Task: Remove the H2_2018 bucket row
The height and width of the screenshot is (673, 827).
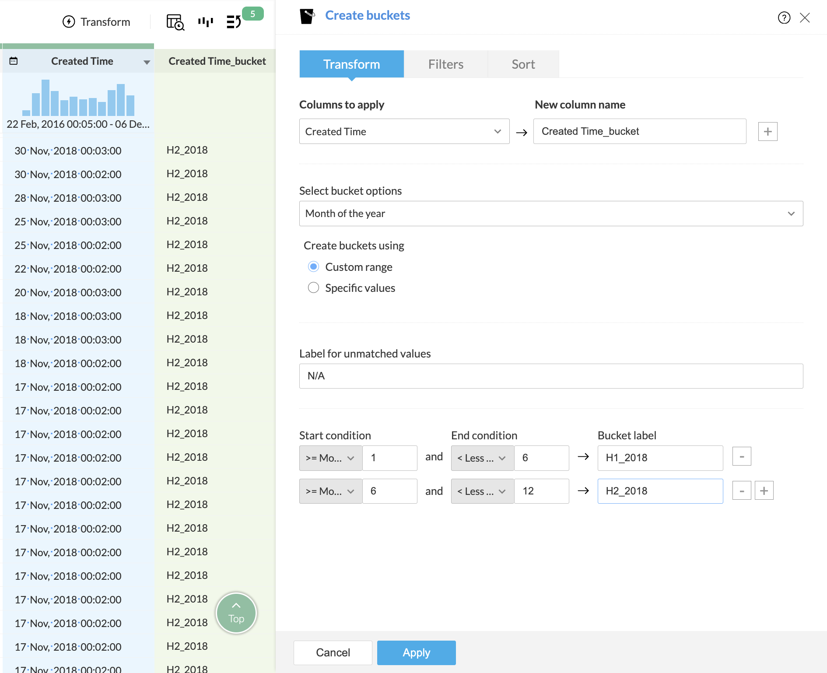Action: click(742, 491)
